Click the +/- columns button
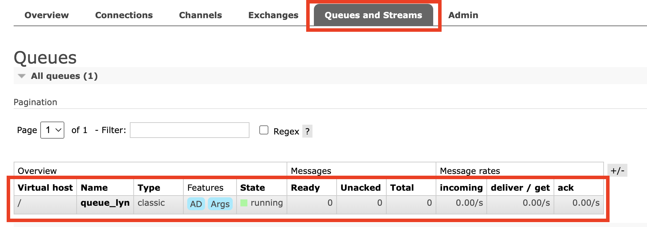This screenshot has height=227, width=647. point(617,170)
